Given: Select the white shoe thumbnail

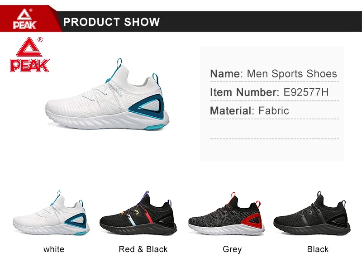Looking at the screenshot, I should coord(51,213).
